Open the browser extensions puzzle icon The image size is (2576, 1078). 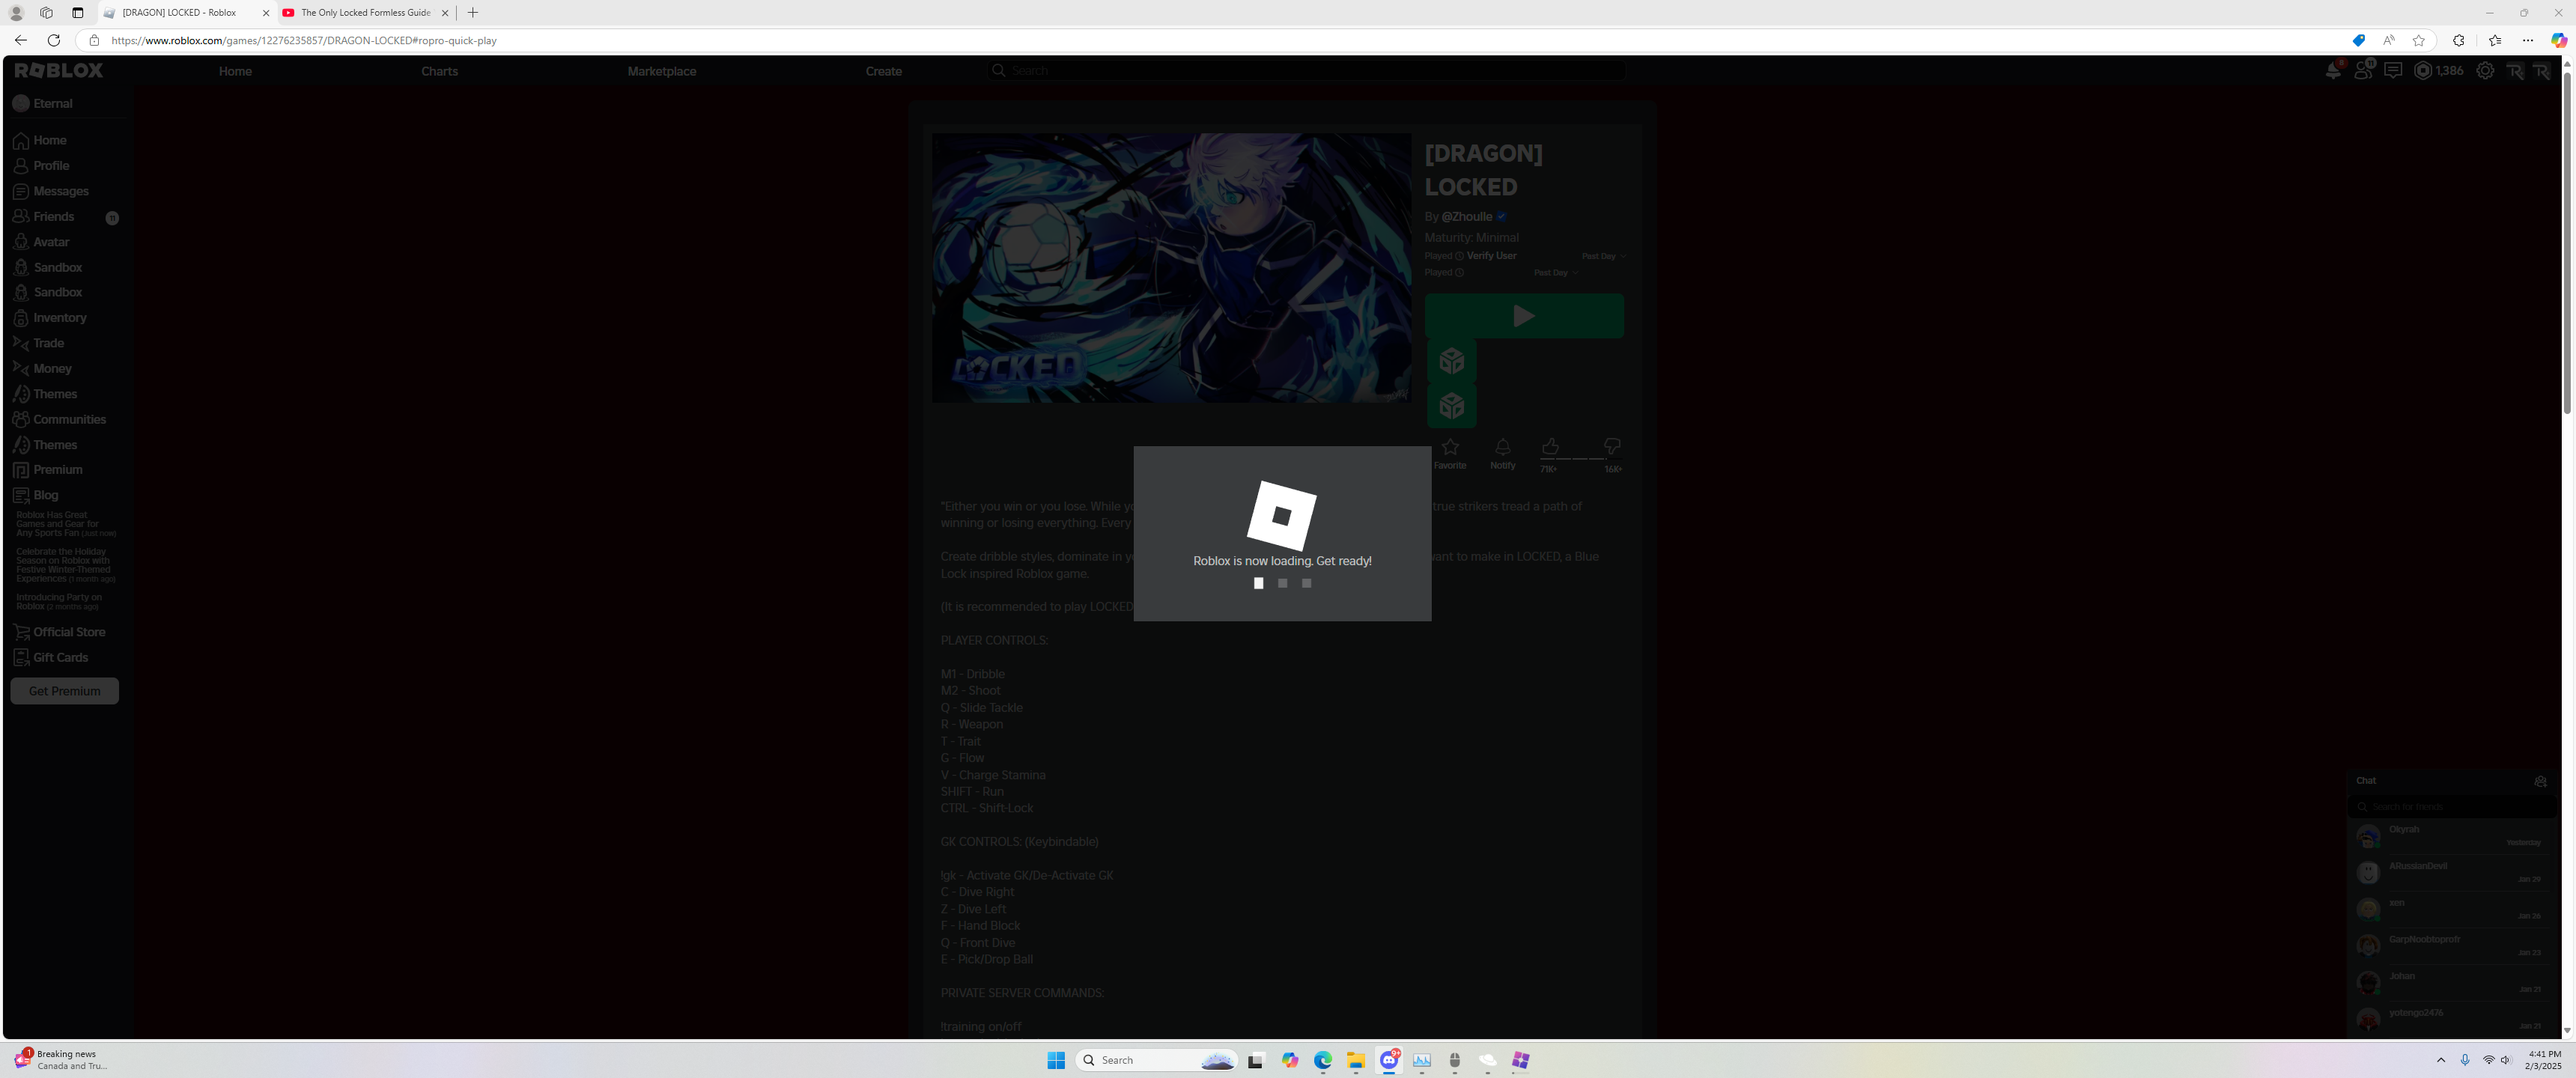pos(2459,40)
